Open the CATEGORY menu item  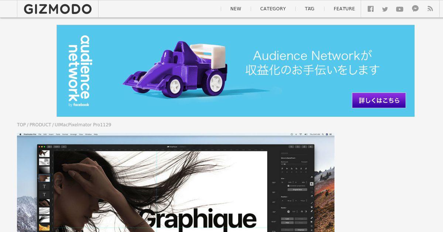point(273,9)
